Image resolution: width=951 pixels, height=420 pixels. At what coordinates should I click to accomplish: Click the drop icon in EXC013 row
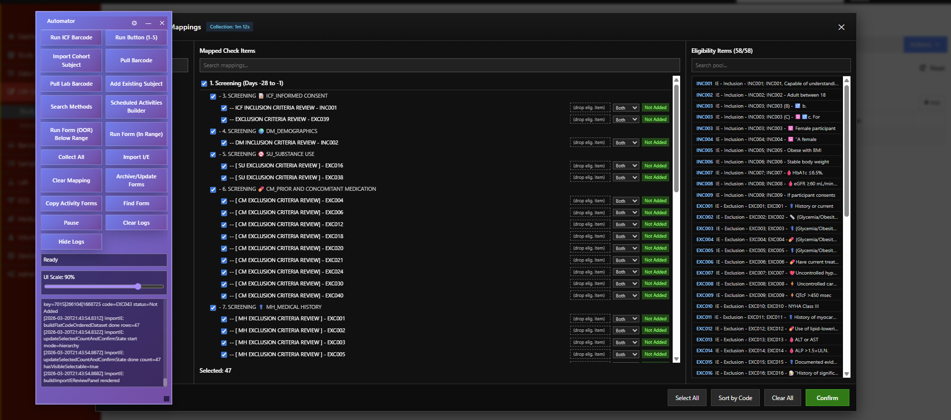click(792, 340)
